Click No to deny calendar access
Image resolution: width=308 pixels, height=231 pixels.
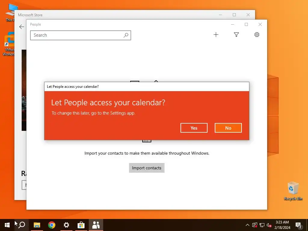tap(228, 128)
